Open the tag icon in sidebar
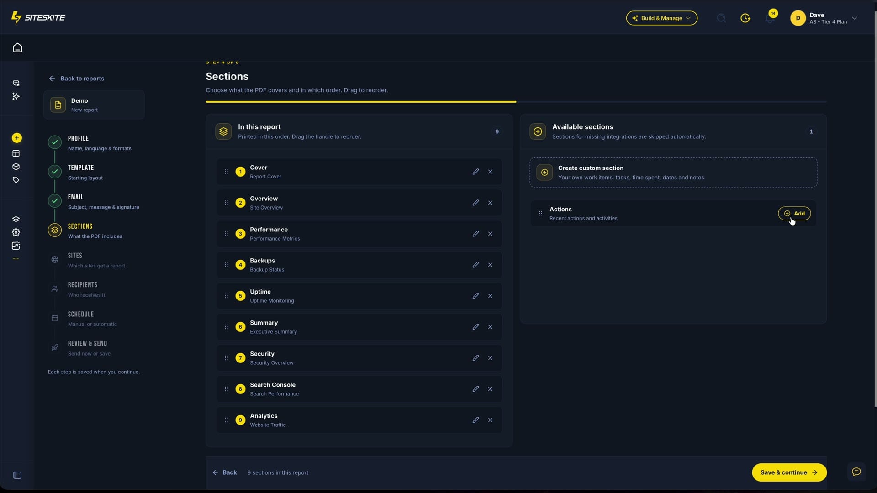The width and height of the screenshot is (877, 493). [16, 180]
